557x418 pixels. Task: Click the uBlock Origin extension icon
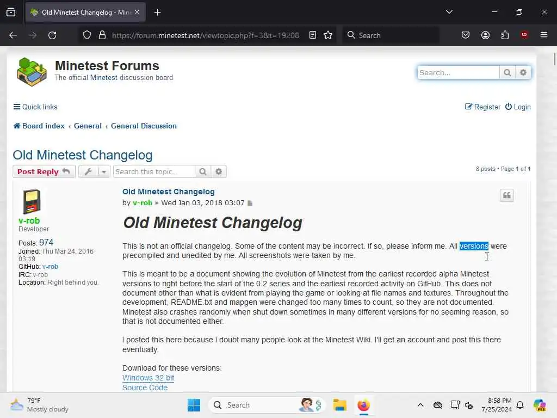[524, 35]
